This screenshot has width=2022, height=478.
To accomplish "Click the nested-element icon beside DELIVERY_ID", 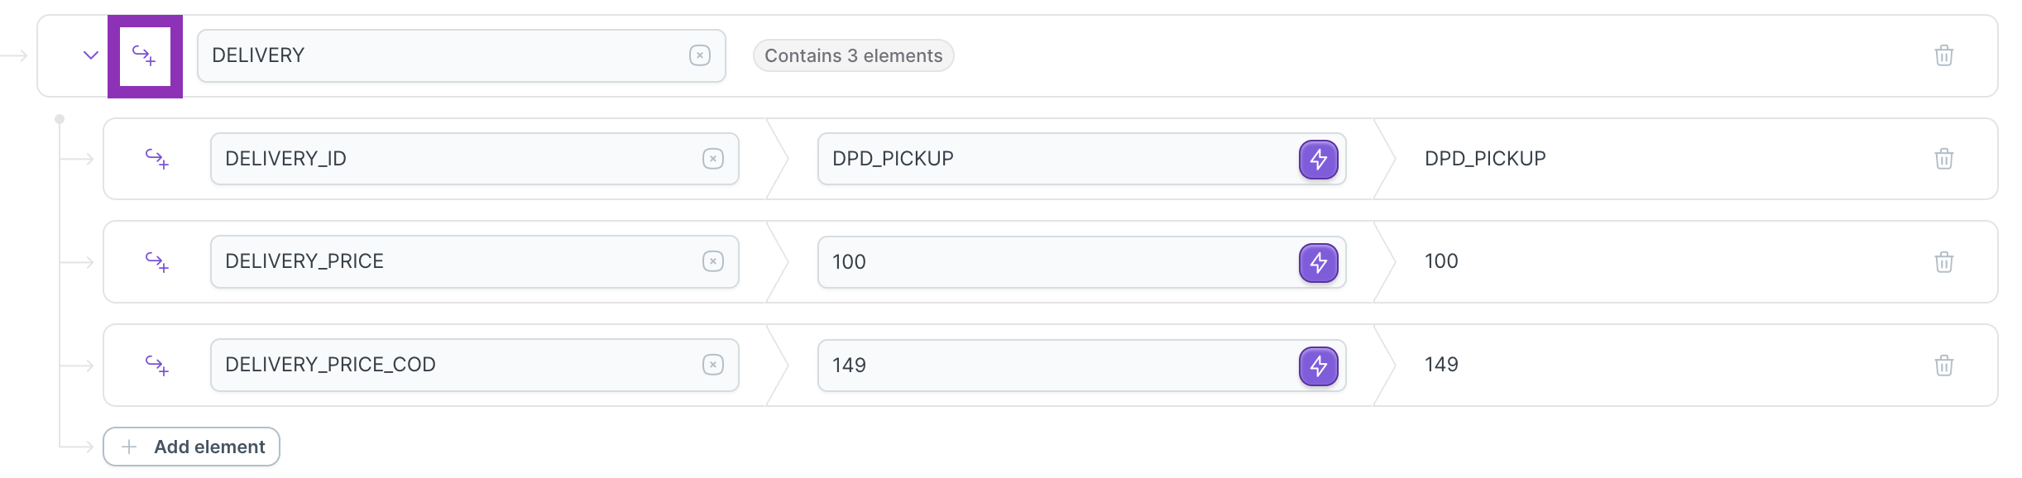I will tap(157, 158).
